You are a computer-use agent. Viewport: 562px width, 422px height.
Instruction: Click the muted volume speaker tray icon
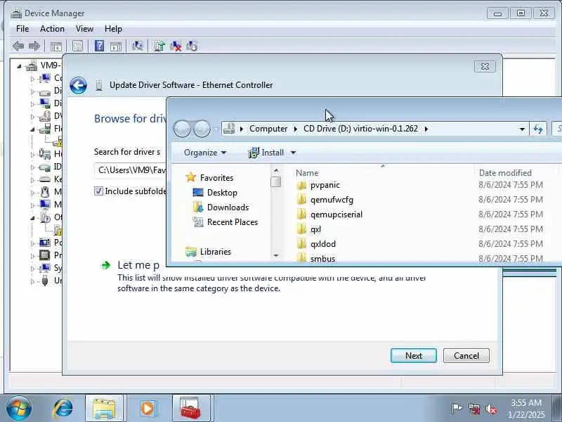490,409
